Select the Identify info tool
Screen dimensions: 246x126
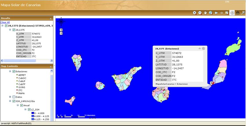click(232, 13)
